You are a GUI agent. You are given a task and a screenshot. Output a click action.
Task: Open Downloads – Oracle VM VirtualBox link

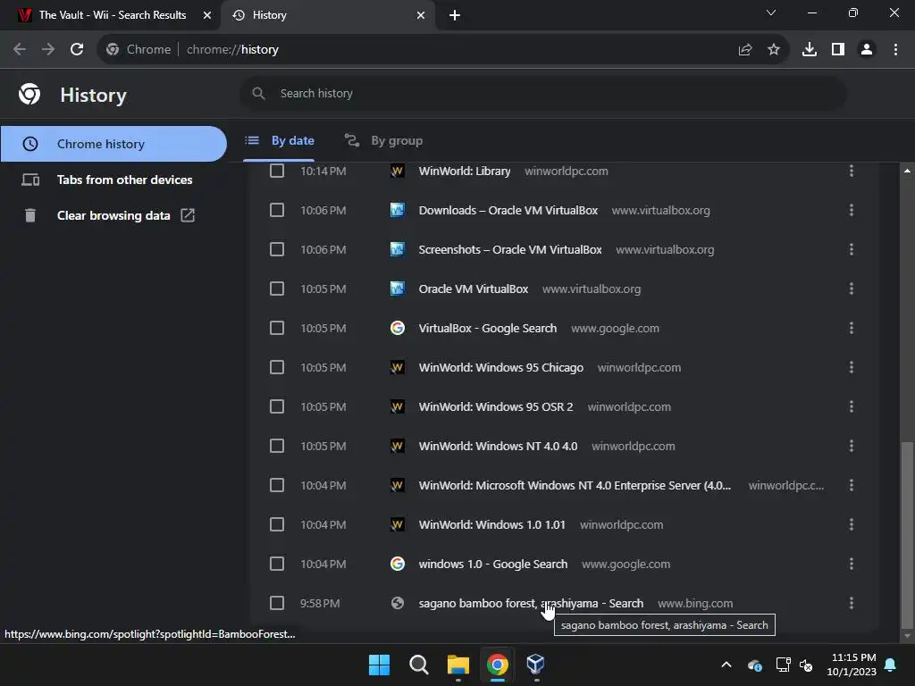508,210
